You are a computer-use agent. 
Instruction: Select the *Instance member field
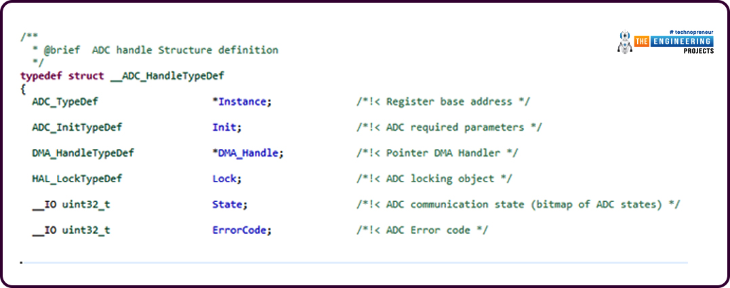tap(241, 102)
